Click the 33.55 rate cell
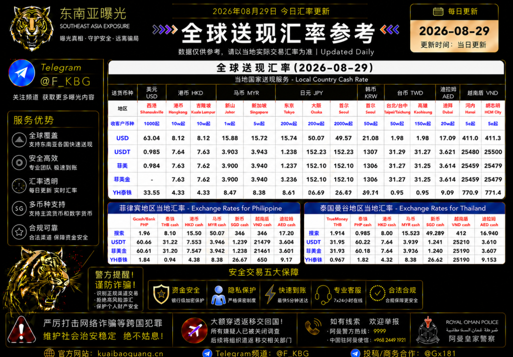 point(151,193)
